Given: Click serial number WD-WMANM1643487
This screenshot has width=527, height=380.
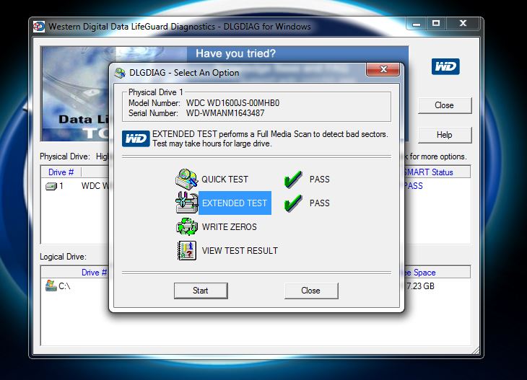Looking at the screenshot, I should click(225, 113).
